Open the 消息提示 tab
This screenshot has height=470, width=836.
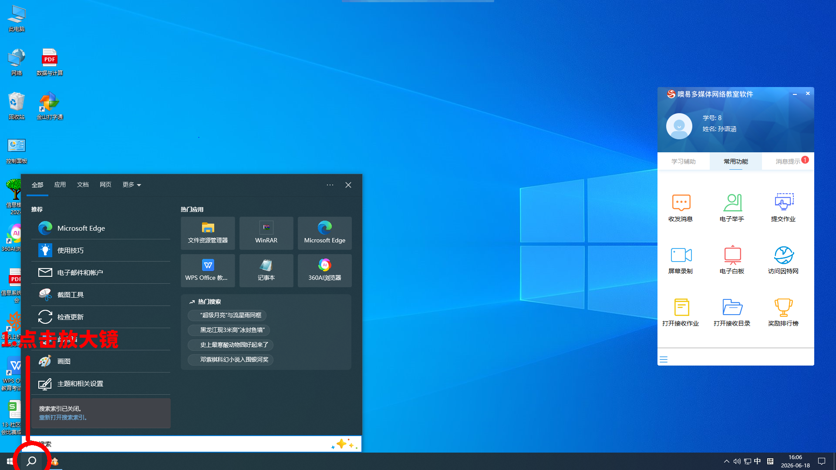click(788, 161)
